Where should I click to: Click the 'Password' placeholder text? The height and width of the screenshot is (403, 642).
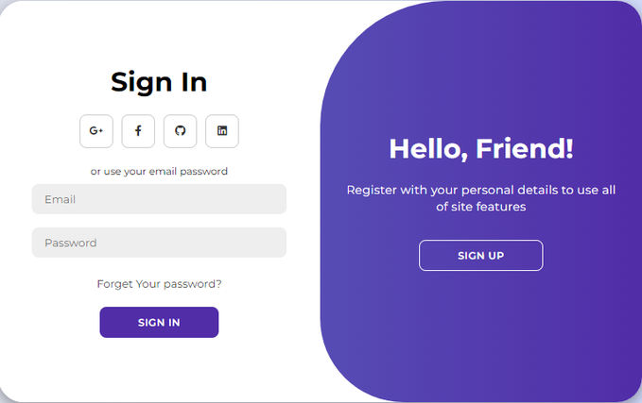click(71, 243)
